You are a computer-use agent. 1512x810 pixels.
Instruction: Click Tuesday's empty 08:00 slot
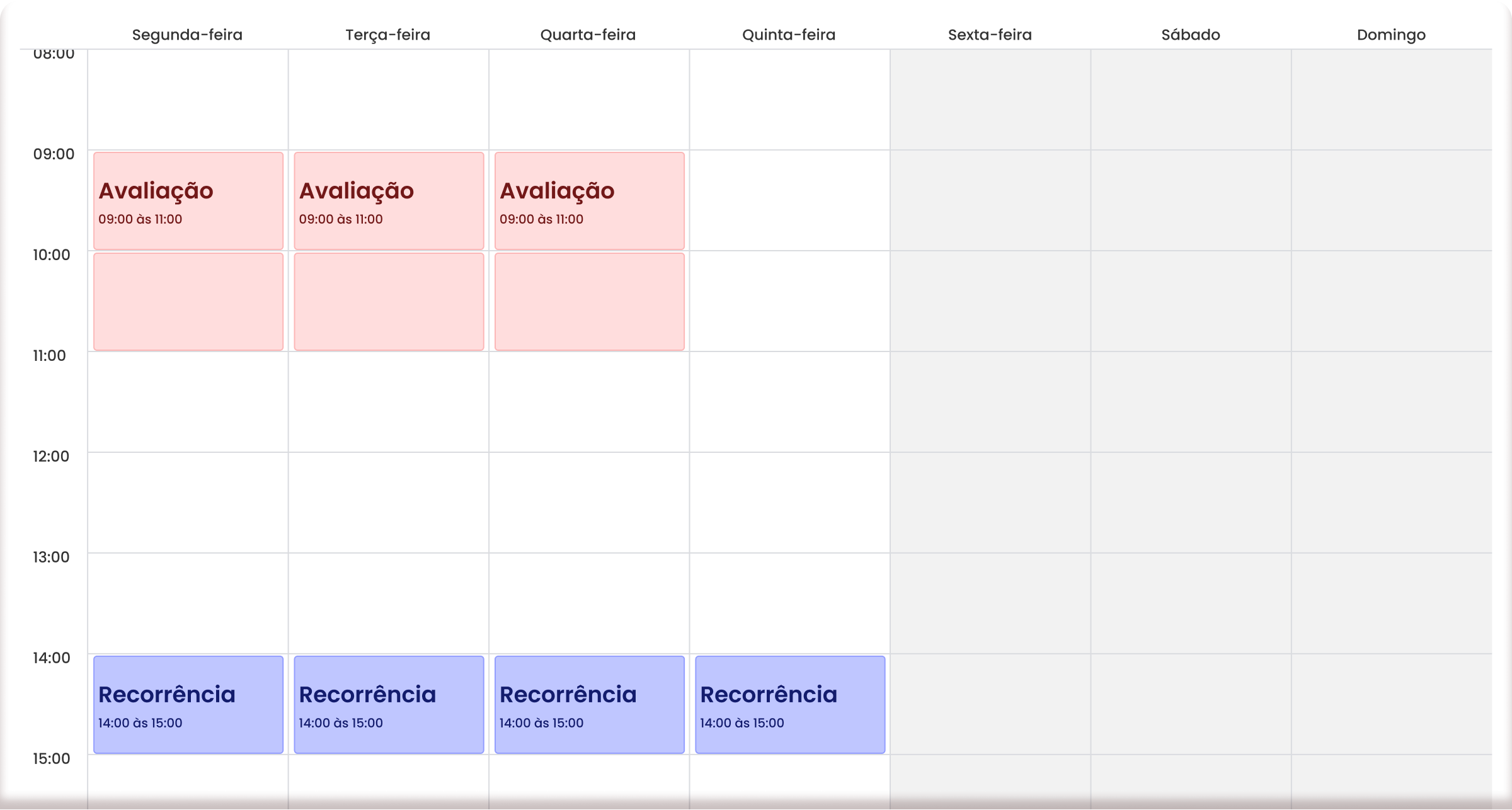389,100
